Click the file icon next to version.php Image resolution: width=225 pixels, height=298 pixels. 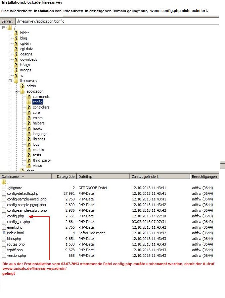pyautogui.click(x=4, y=256)
